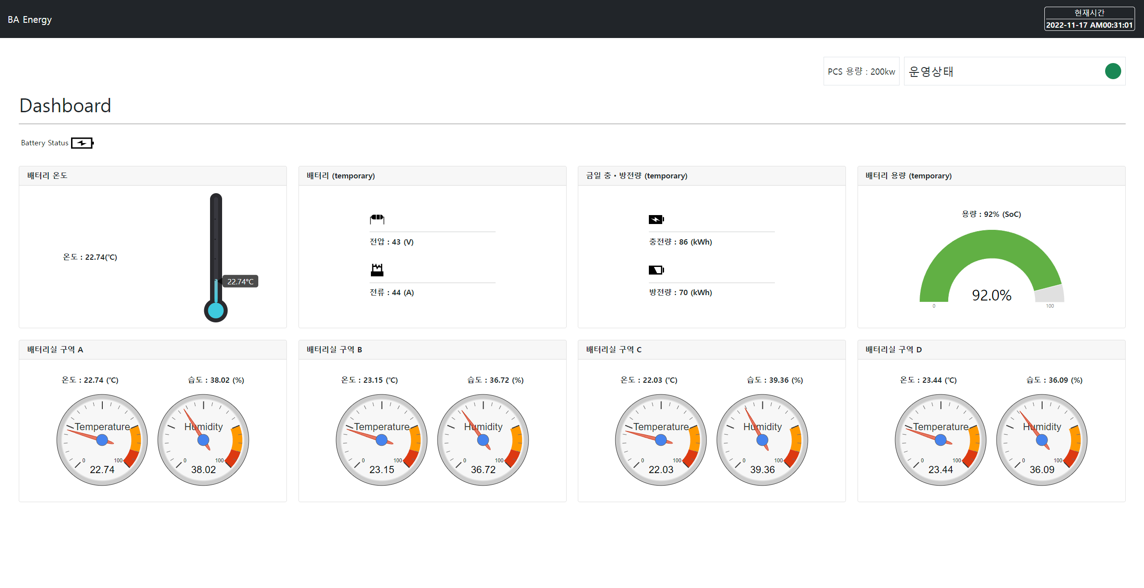Click the PCS 용량 200kw box
The image size is (1144, 588).
pyautogui.click(x=861, y=72)
